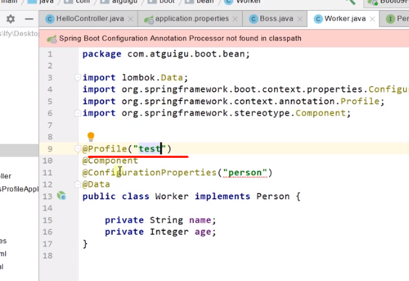Open project panel settings gear

pyautogui.click(x=10, y=19)
